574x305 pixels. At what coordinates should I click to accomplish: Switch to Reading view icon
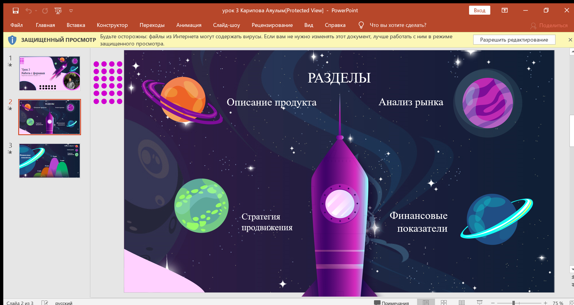coord(462,303)
